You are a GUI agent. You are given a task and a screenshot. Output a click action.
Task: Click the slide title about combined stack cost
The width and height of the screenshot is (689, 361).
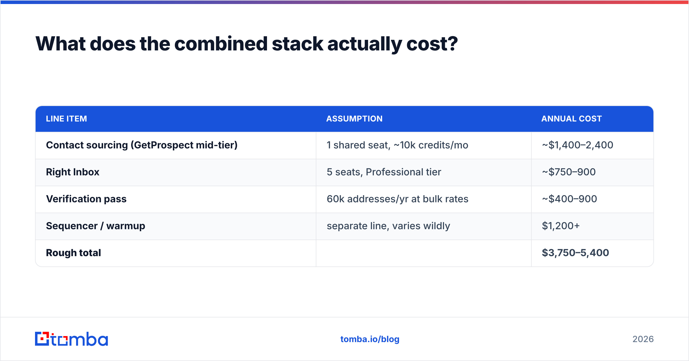(246, 44)
